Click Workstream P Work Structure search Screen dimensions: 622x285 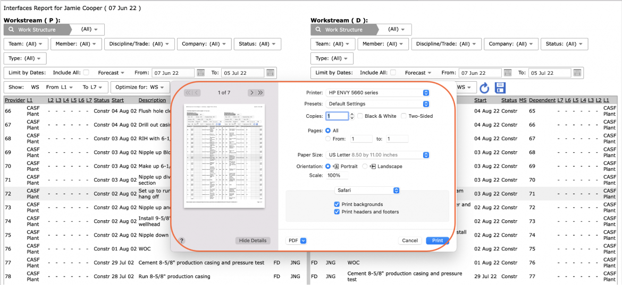pyautogui.click(x=37, y=30)
